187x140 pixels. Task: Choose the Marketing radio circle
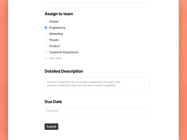click(46, 34)
